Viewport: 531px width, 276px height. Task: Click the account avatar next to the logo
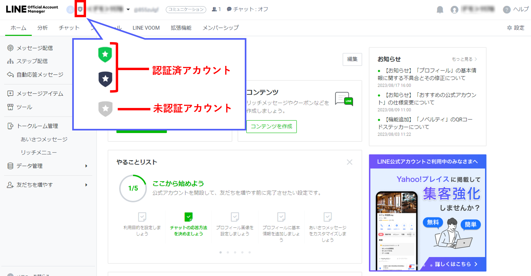(x=70, y=10)
